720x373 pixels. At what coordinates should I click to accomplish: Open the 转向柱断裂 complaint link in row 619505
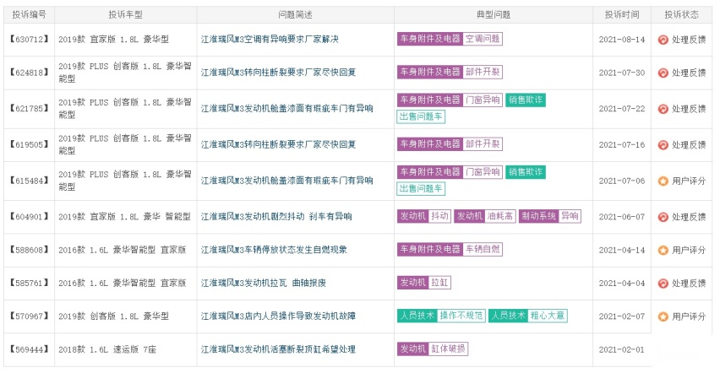[278, 144]
